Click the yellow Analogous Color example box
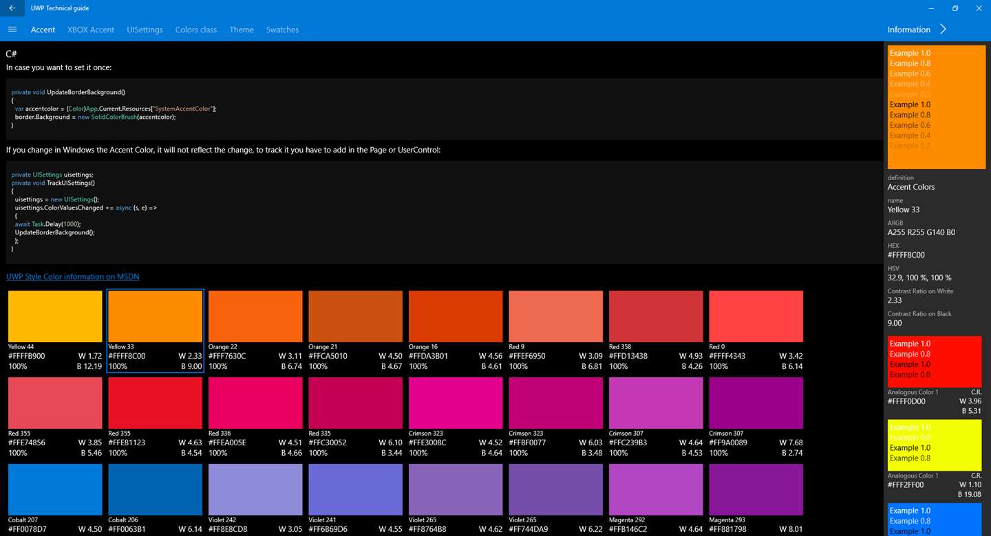Screen dimensions: 991x536 click(935, 445)
